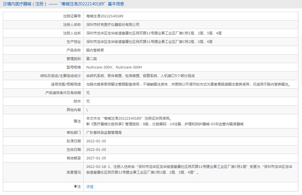Click the 生产地址 row label
This screenshot has height=195, width=302.
pos(73,42)
